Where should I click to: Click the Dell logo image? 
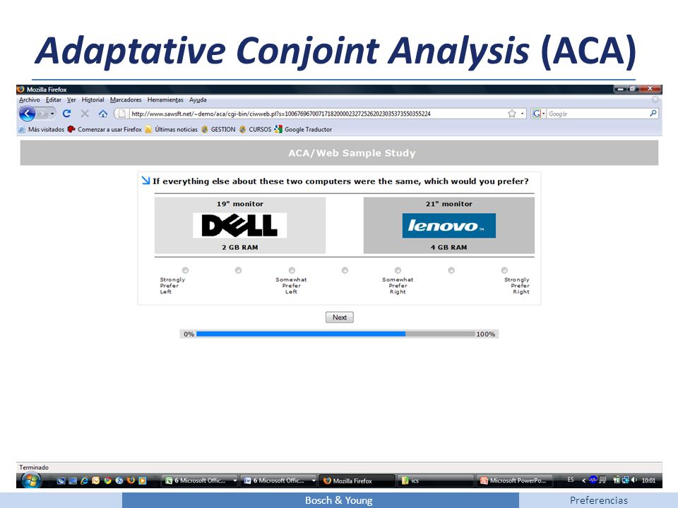click(x=240, y=225)
